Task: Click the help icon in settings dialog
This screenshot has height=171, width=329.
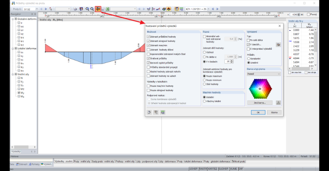Action: point(149,112)
